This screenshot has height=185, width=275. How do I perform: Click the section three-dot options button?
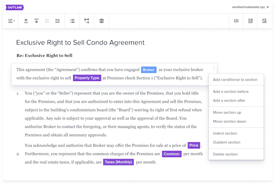pyautogui.click(x=214, y=68)
